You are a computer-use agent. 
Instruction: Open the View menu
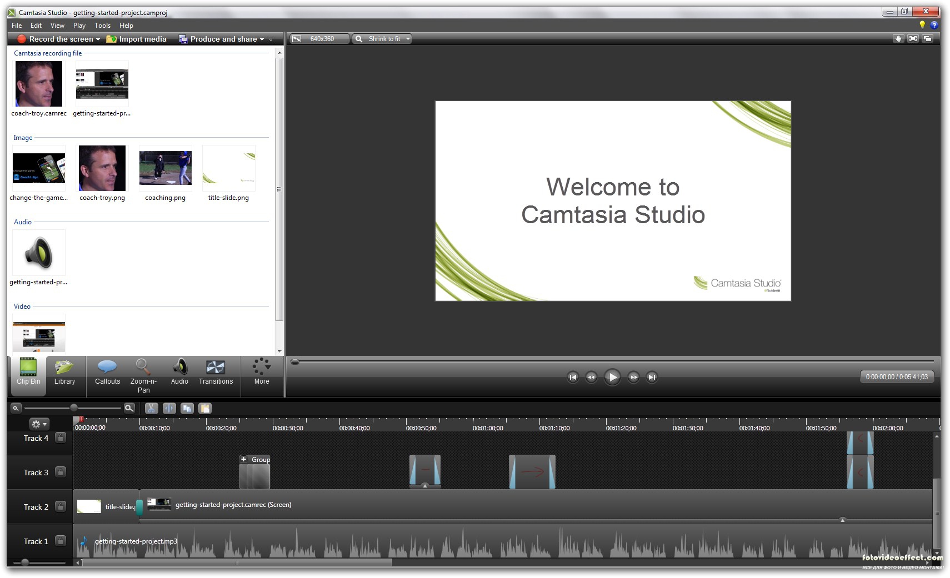(x=57, y=26)
